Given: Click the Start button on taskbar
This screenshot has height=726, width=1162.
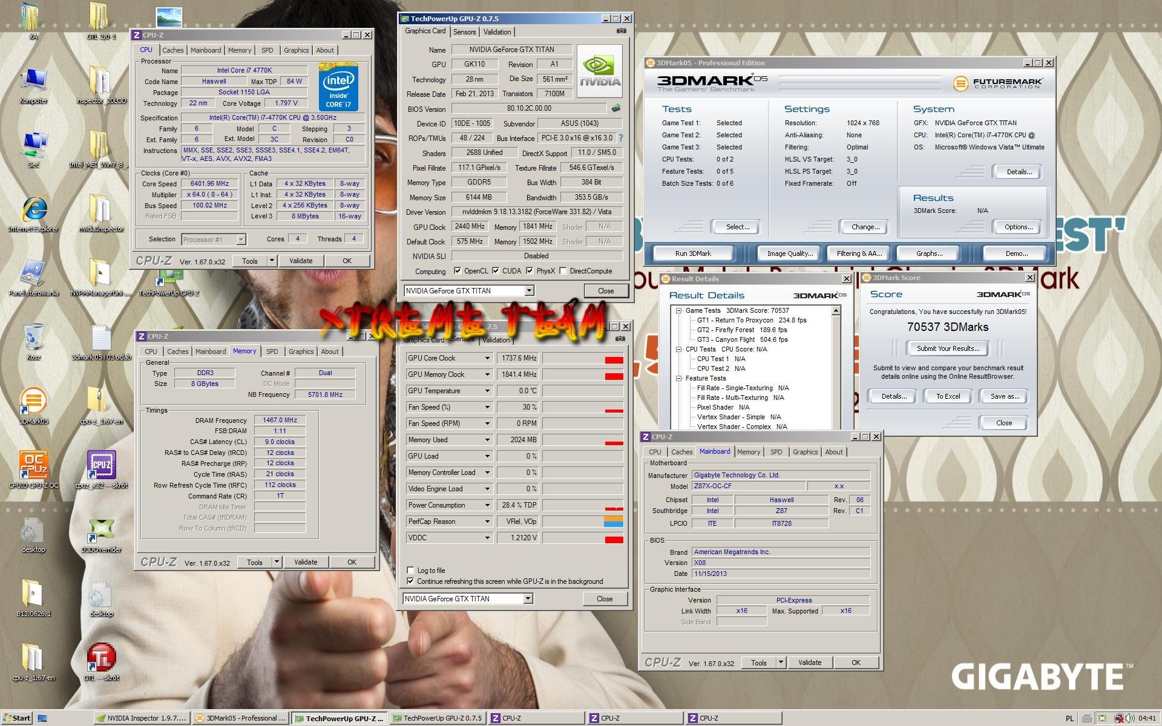Looking at the screenshot, I should coord(16,718).
